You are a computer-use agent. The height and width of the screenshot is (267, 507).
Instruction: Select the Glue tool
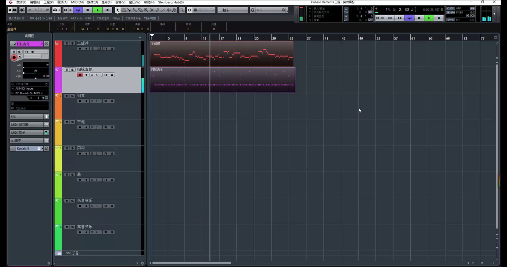(x=135, y=10)
